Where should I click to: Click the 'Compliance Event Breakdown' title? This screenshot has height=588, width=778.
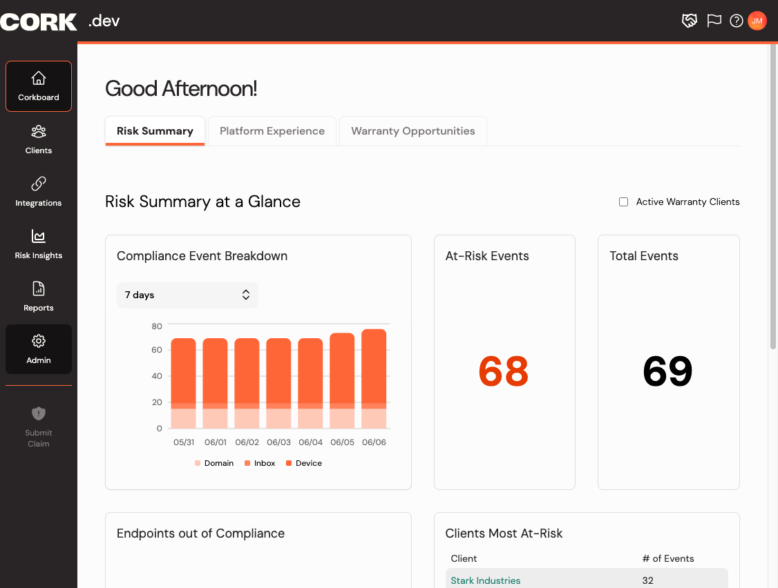tap(202, 256)
